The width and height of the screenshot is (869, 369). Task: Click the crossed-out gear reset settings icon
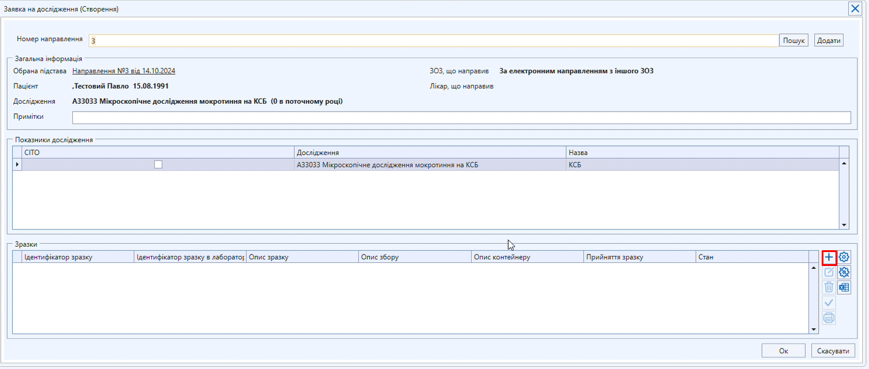pos(844,272)
